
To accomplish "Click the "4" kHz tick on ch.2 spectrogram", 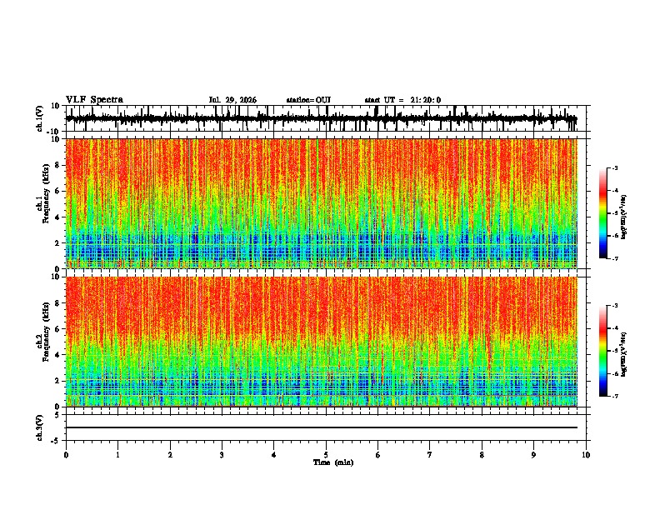I will [58, 355].
